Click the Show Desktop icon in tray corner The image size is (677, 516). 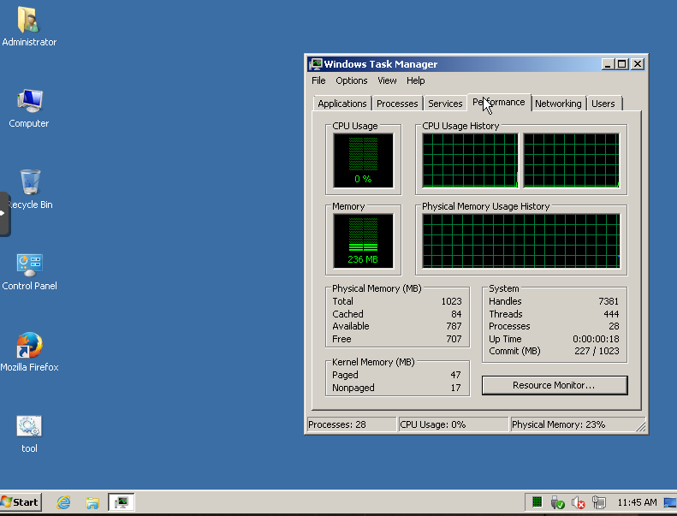tap(670, 502)
